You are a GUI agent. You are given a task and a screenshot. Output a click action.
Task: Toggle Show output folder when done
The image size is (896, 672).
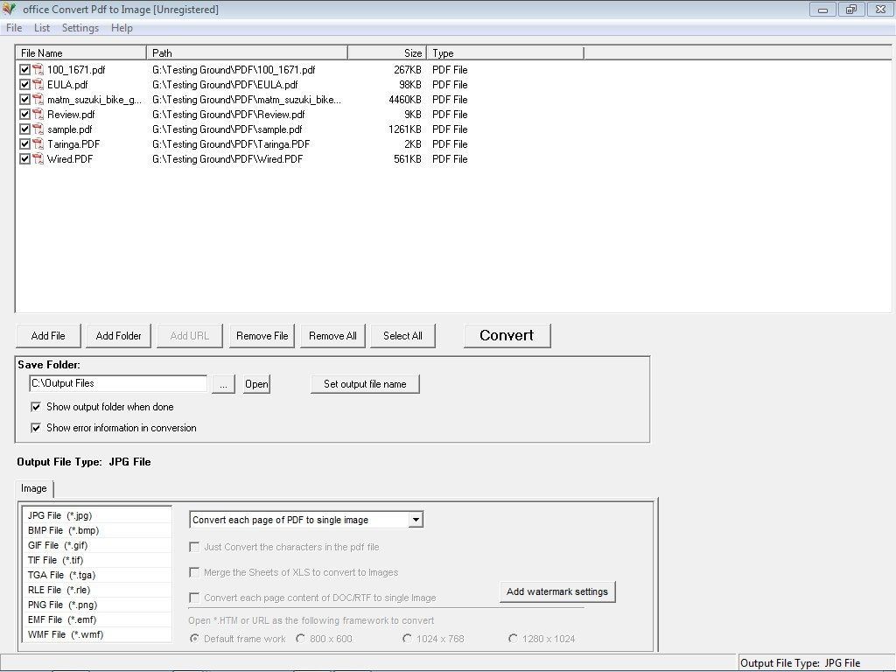tap(36, 407)
